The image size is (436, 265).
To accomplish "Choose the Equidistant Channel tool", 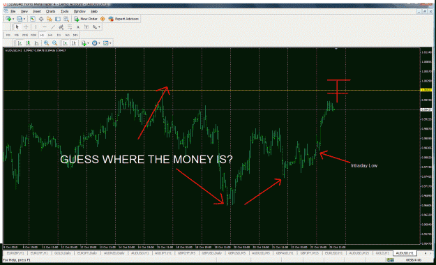I will [x=61, y=27].
